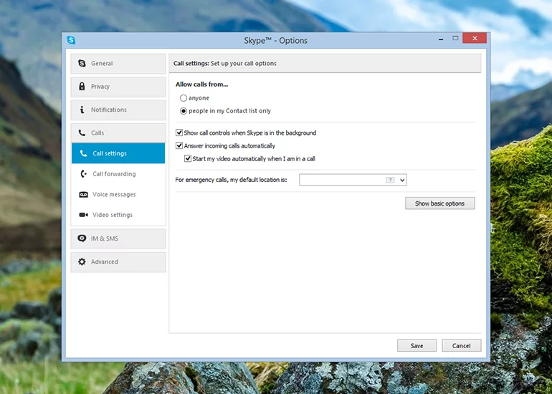Click the Cancel button

click(461, 346)
